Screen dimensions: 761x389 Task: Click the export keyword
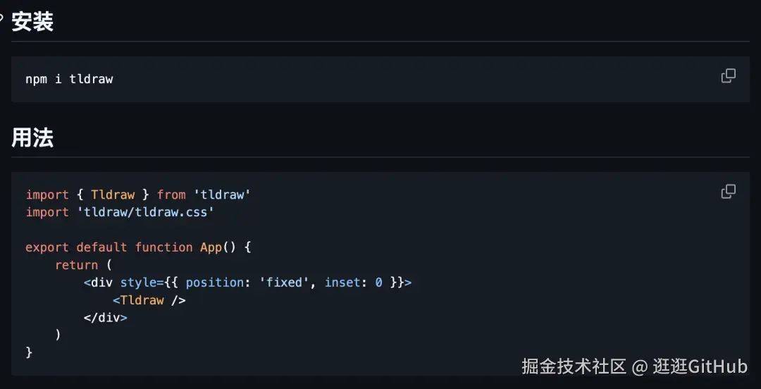47,247
